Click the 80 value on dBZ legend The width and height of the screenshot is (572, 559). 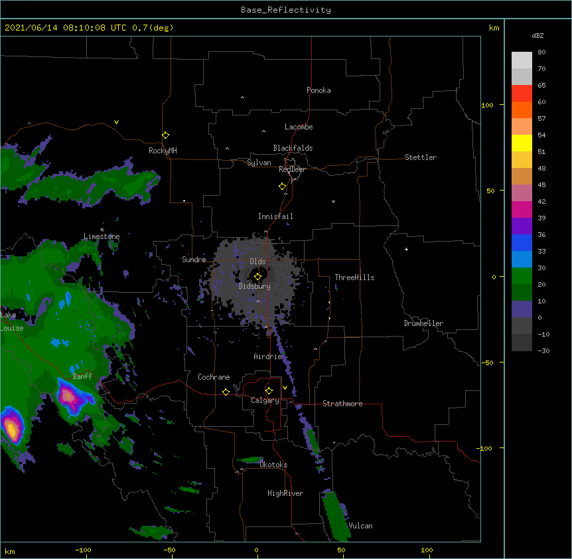point(541,52)
